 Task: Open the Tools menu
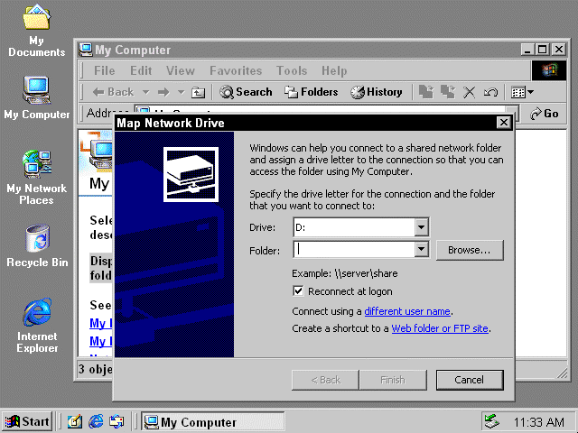click(292, 70)
